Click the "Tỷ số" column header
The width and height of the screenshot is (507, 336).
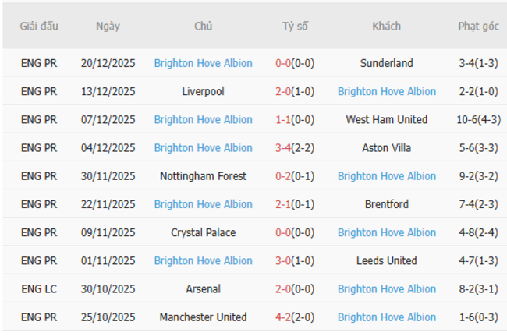click(295, 26)
